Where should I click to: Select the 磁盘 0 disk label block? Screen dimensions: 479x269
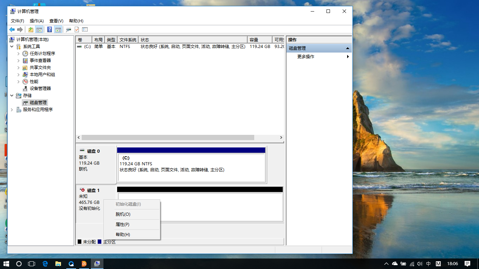[96, 165]
